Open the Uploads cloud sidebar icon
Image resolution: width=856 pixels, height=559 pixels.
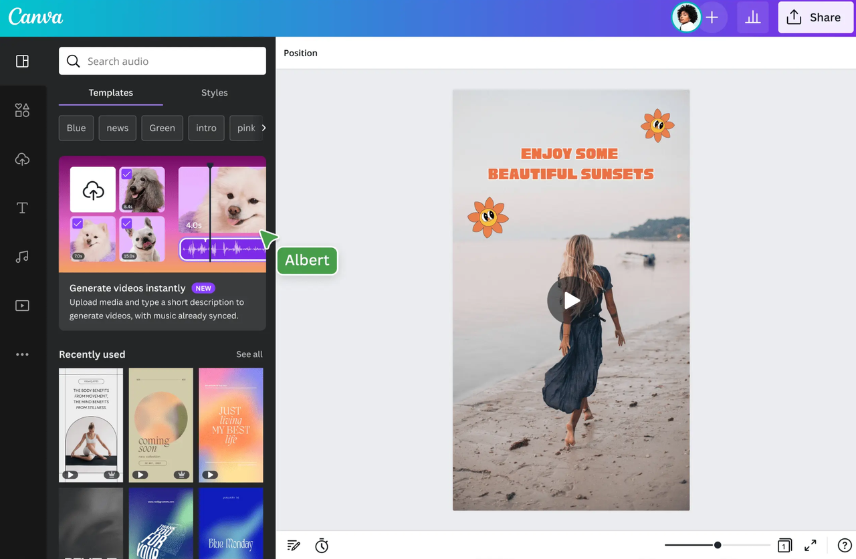tap(22, 159)
